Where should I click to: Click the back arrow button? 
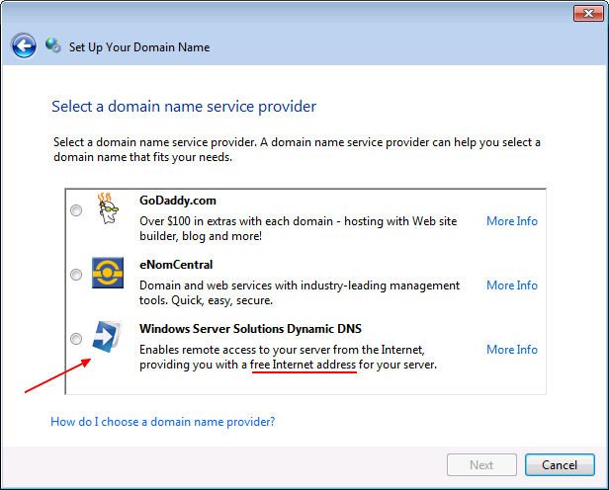24,45
